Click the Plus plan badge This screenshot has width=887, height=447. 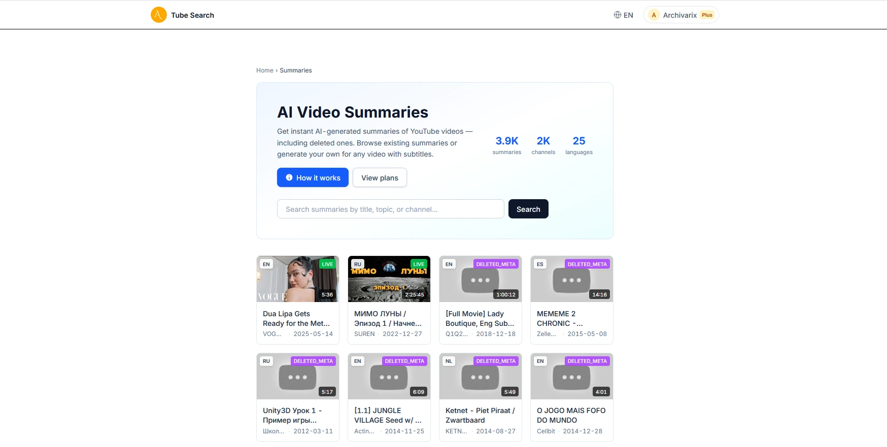pyautogui.click(x=707, y=15)
